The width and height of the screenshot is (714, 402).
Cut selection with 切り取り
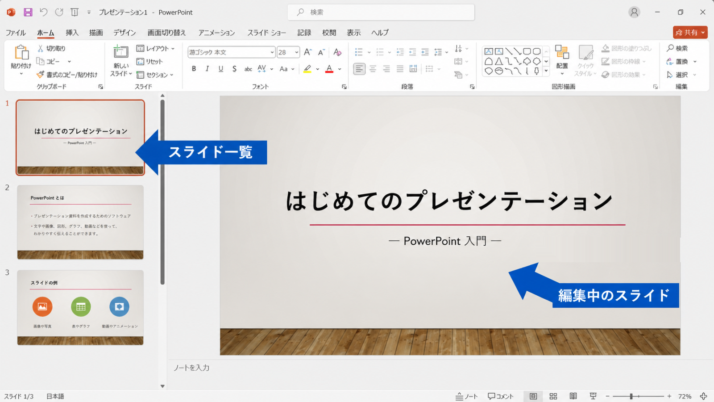click(51, 48)
